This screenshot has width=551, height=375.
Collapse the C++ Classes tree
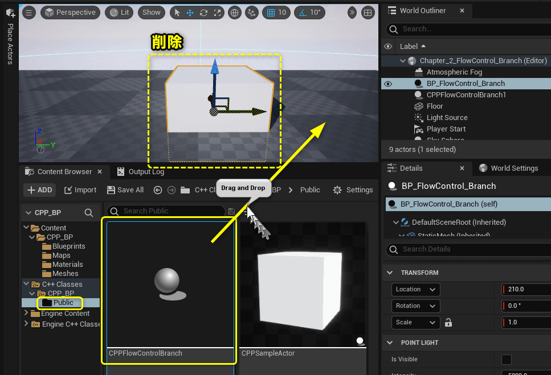tap(26, 283)
